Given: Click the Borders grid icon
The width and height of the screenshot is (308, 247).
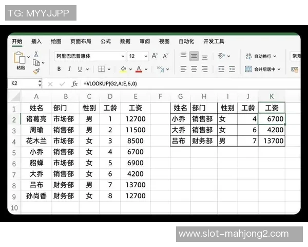Looking at the screenshot, I should click(101, 69).
